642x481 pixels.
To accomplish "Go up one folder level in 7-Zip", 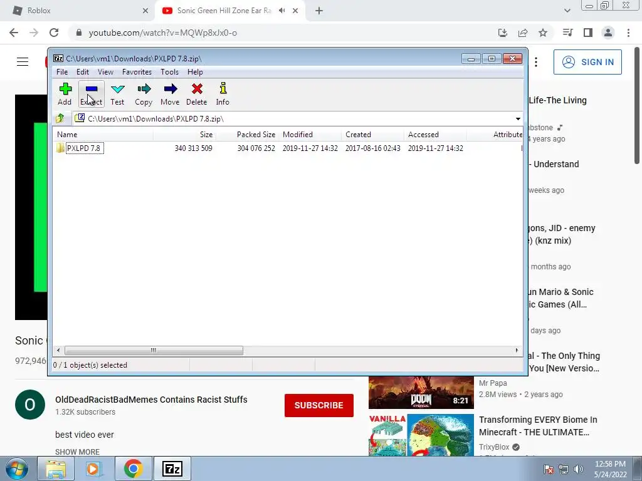I will click(x=60, y=118).
